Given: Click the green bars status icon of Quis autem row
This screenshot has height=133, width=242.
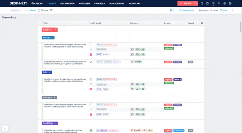Looking at the screenshot, I should pos(91,130).
